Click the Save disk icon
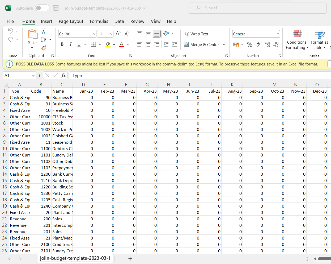This screenshot has height=264, width=331. coord(56,8)
